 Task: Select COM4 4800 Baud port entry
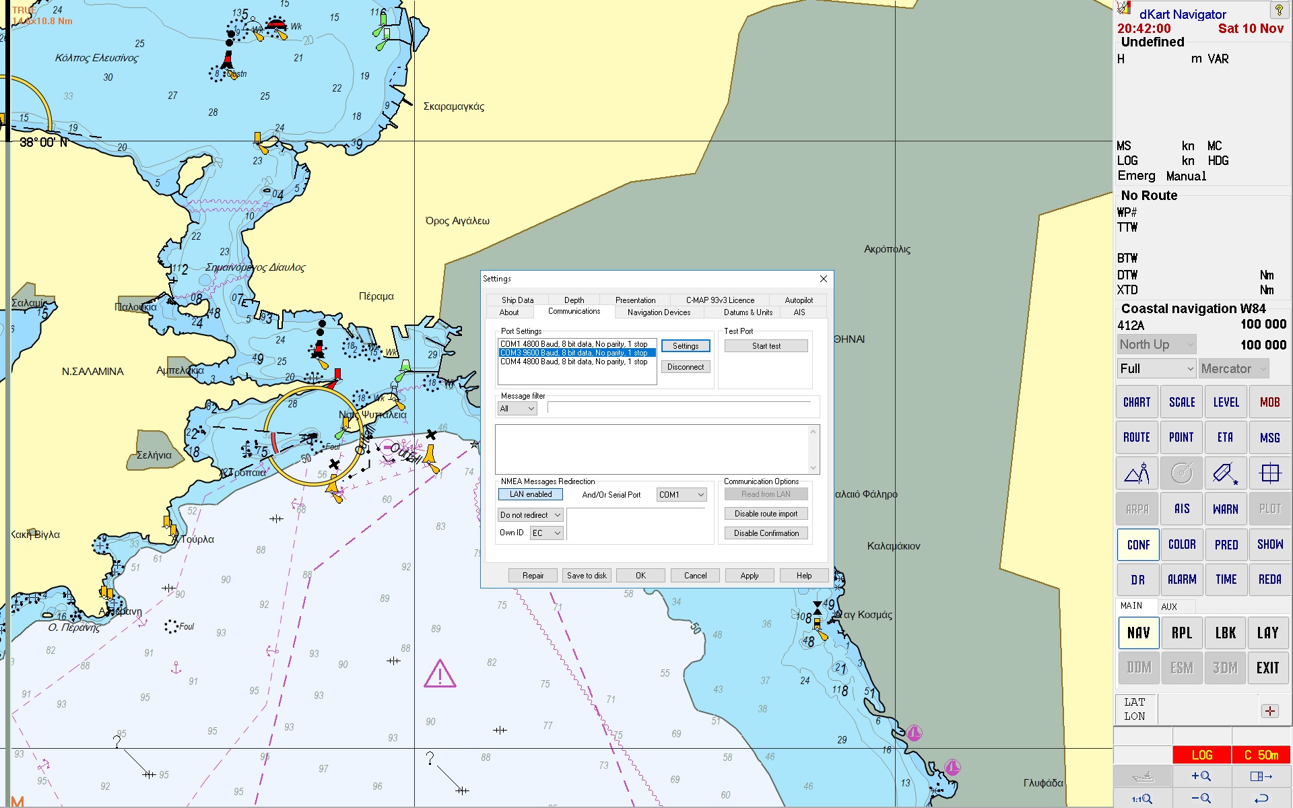[574, 362]
